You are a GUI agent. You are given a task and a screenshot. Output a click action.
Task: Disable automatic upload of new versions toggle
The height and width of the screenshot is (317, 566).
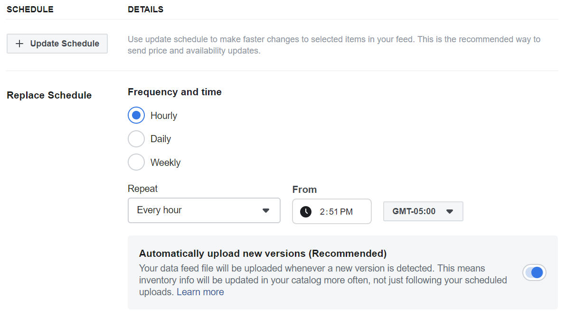(534, 272)
